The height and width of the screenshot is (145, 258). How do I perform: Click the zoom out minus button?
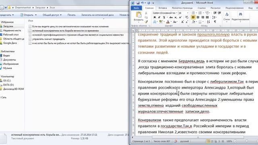(235, 141)
